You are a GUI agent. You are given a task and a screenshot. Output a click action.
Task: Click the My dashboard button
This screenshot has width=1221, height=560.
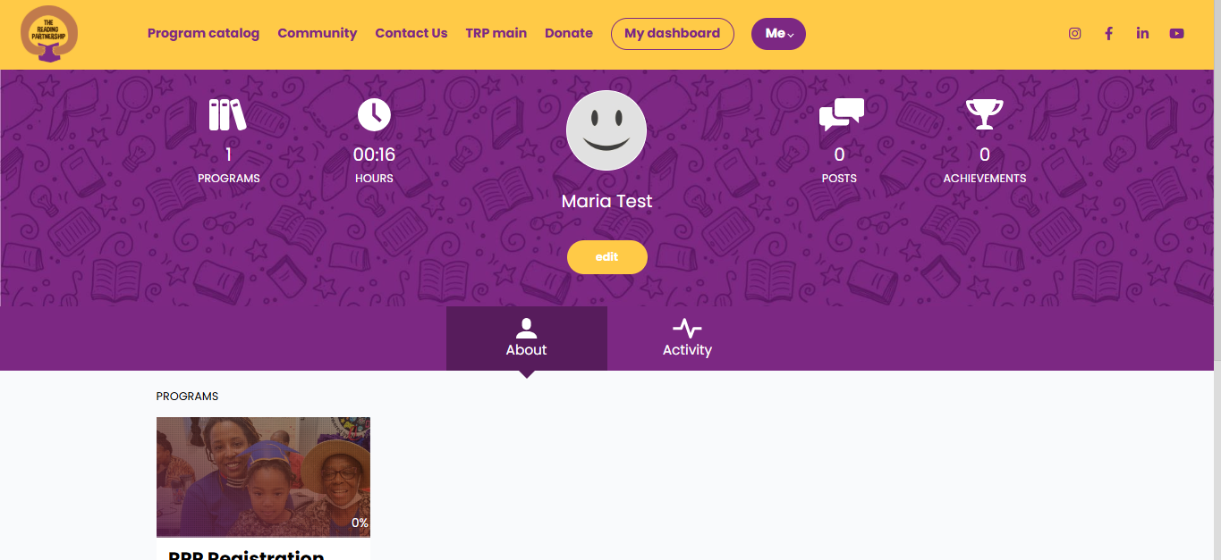point(672,34)
